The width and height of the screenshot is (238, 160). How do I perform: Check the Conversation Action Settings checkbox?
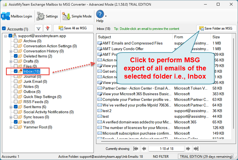16,46
